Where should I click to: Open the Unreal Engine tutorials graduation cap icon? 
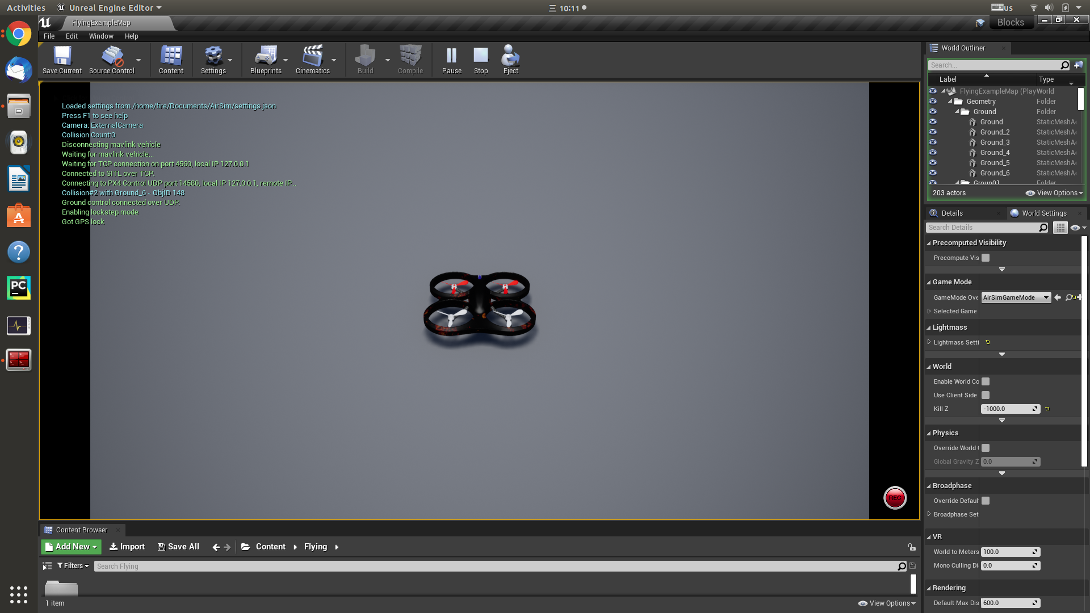[980, 23]
